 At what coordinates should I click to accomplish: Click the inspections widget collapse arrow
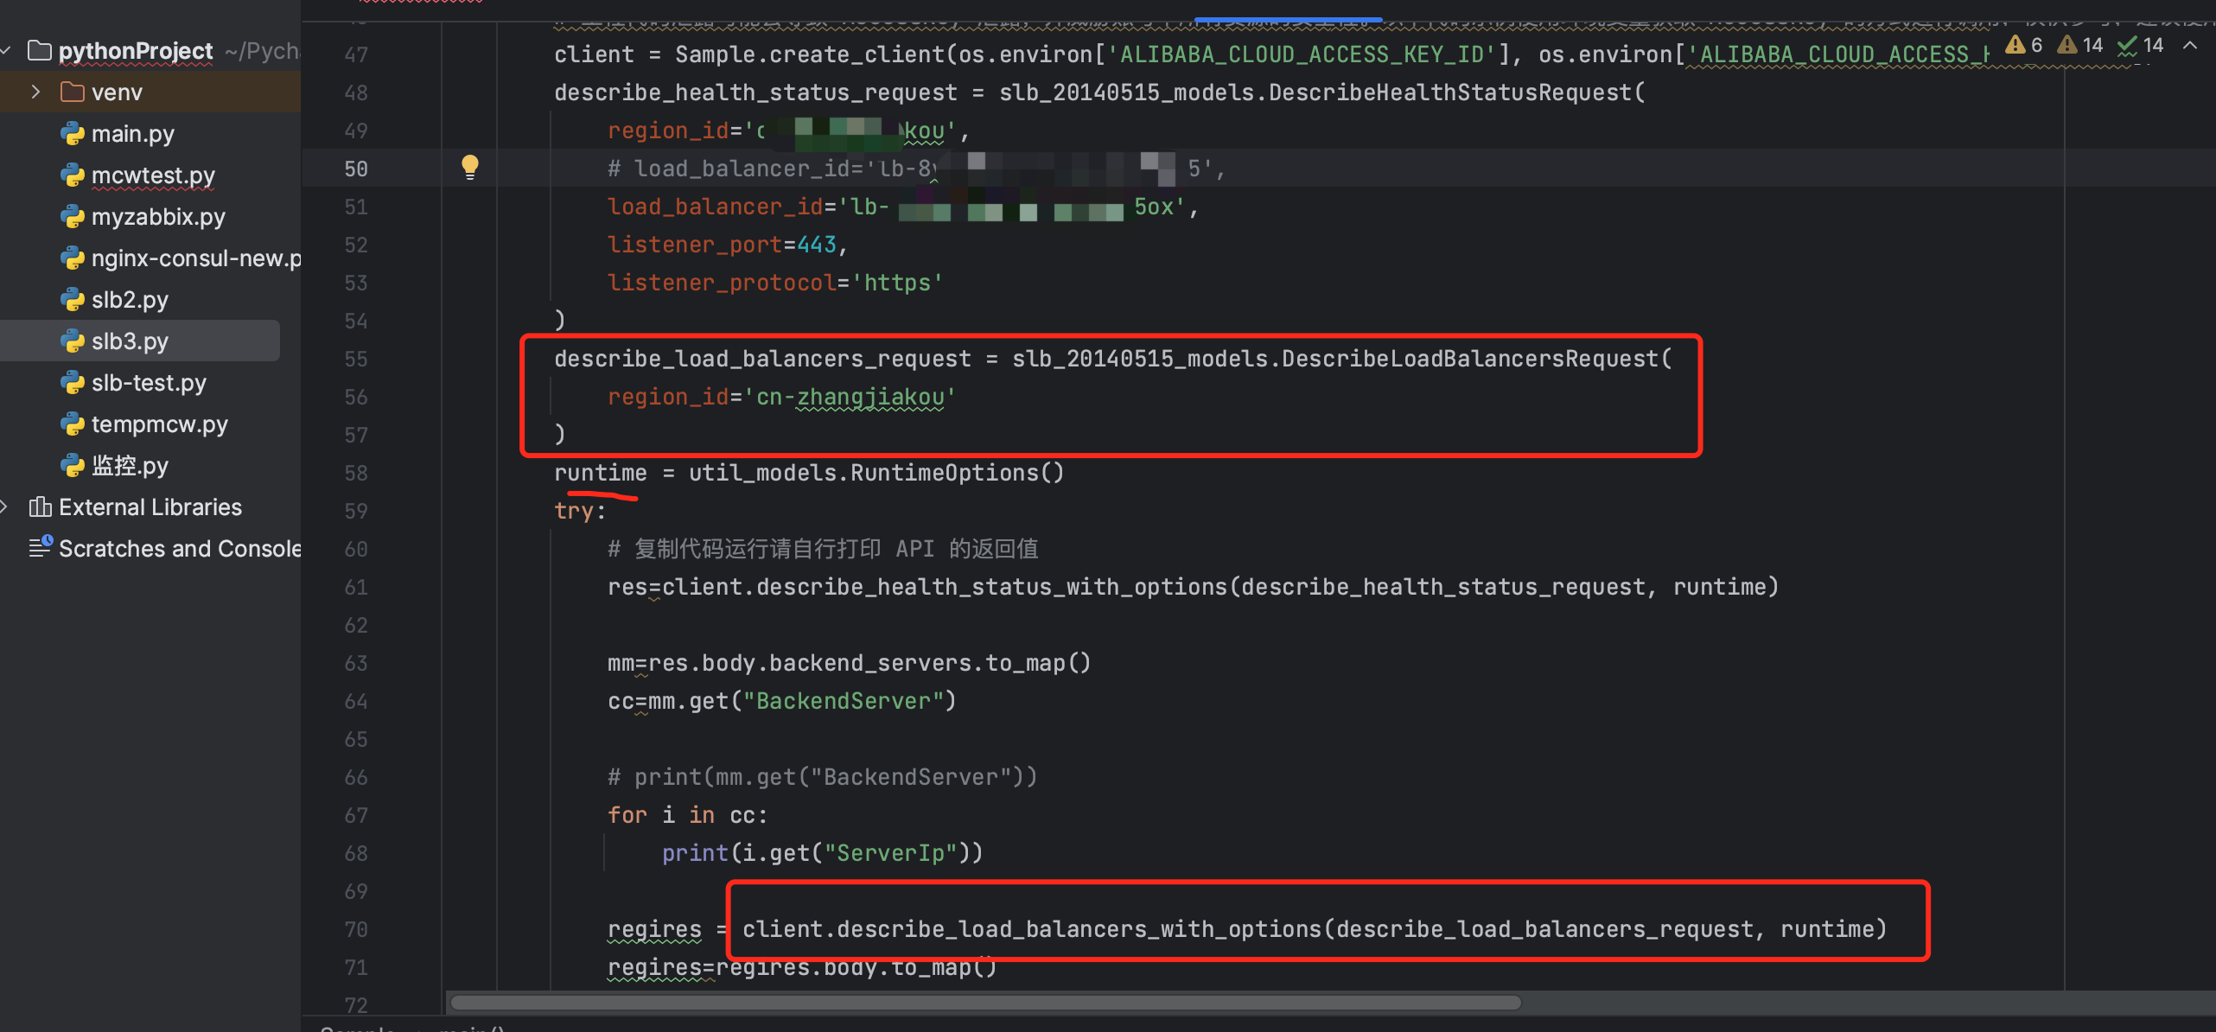coord(2189,45)
